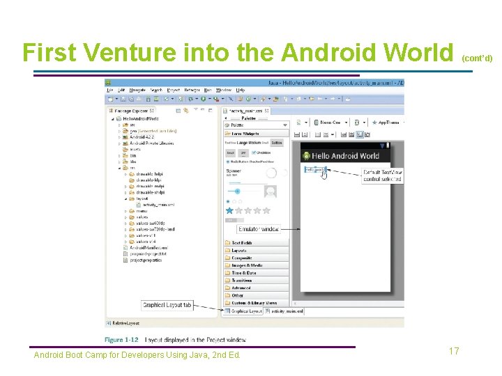
Task: Click the Palette header icon
Action: click(227, 125)
